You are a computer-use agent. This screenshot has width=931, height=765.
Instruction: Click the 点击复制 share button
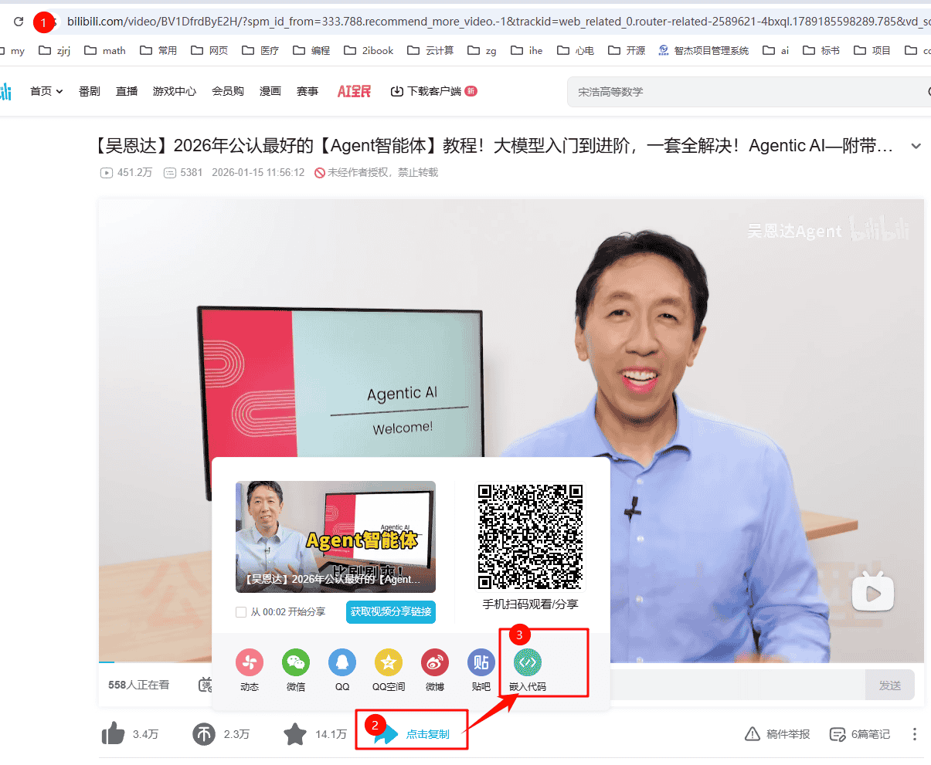point(412,734)
